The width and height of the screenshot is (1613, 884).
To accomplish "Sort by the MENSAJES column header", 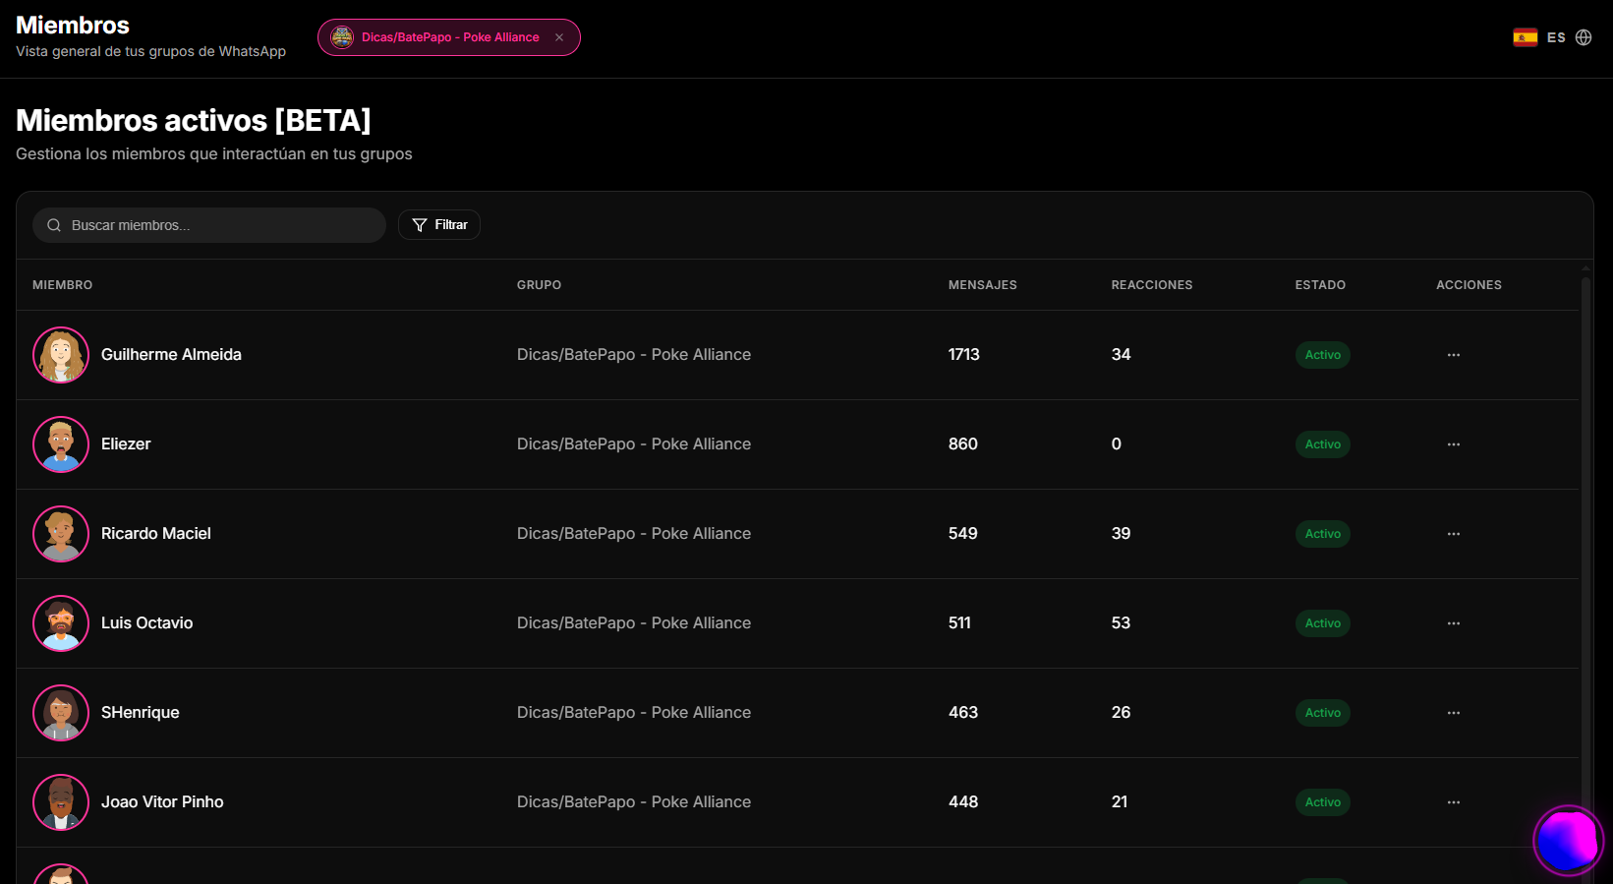I will click(983, 285).
